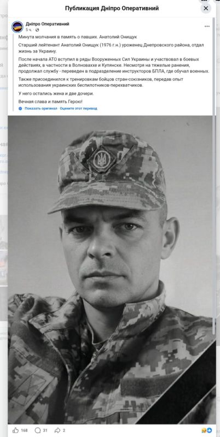Click "Оцените этот перевод" link

tap(78, 108)
